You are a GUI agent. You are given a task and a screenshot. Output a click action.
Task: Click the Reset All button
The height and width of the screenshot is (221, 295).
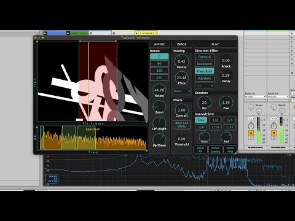pos(200,150)
